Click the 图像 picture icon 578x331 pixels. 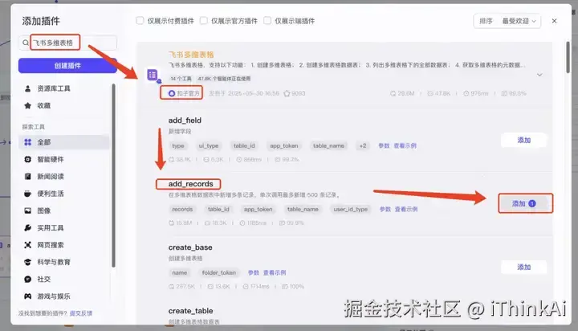pyautogui.click(x=27, y=210)
